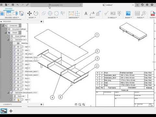Uncheck the checkbox for Post:1
The height and width of the screenshot is (117, 156).
(x=14, y=79)
